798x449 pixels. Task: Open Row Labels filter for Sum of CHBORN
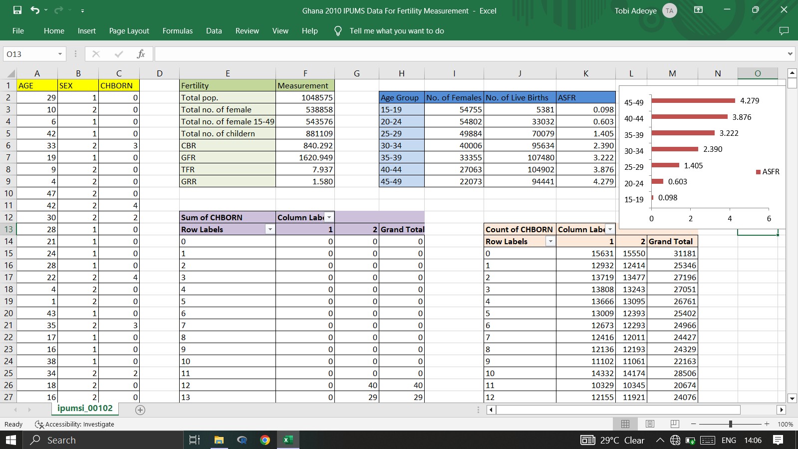269,229
